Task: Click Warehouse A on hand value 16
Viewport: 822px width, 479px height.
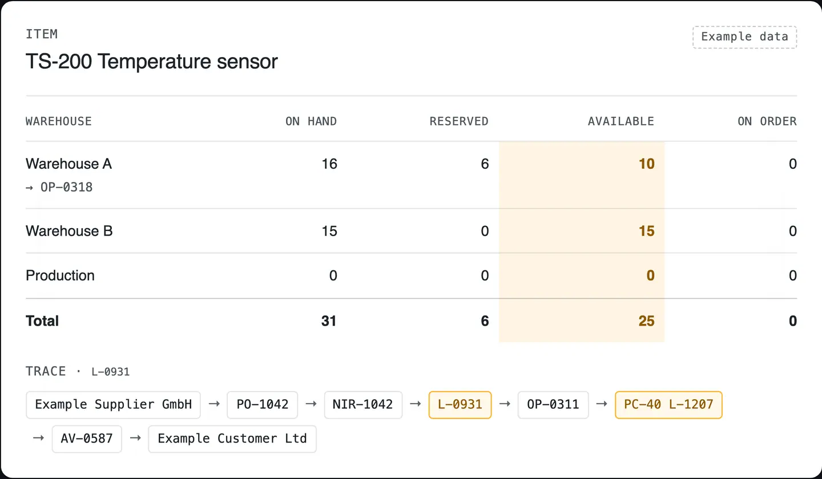Action: (329, 164)
